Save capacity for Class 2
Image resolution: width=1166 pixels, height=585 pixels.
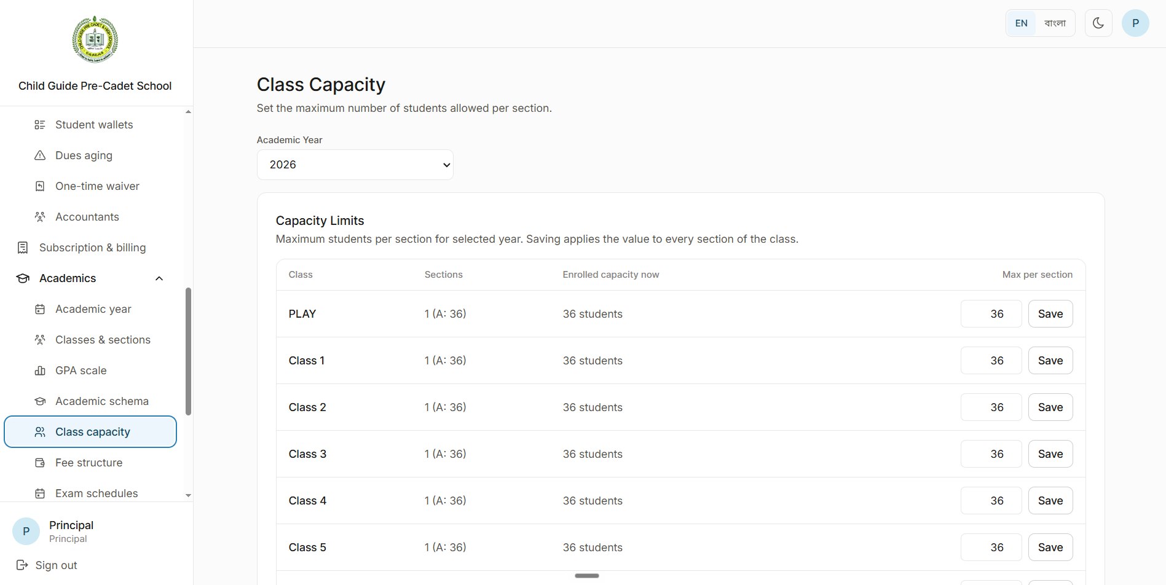click(x=1050, y=407)
